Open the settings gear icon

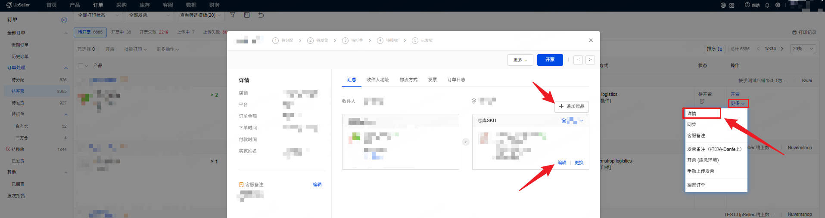(x=778, y=5)
